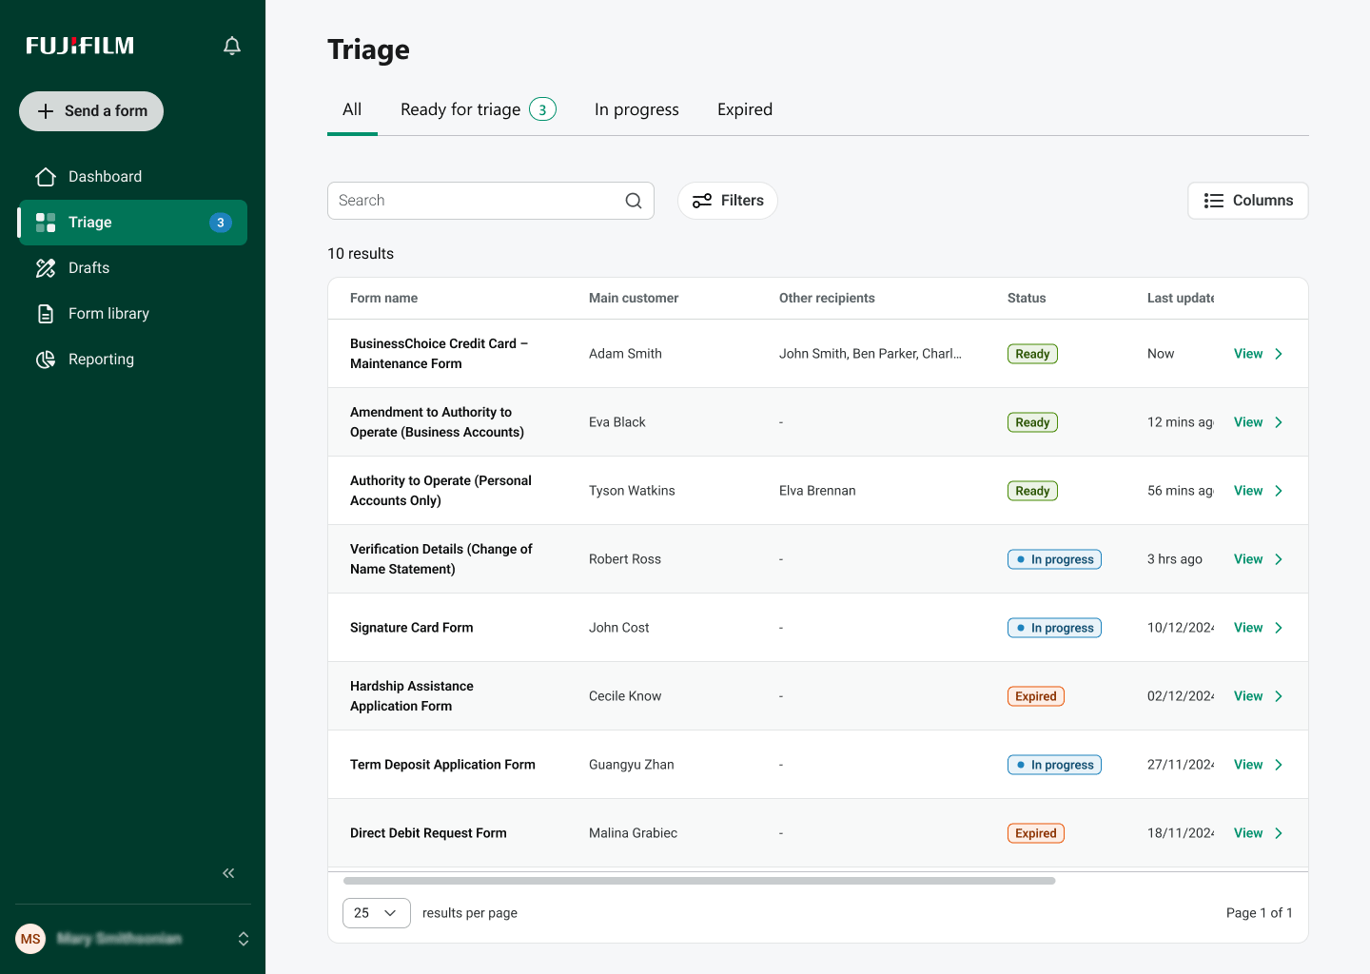The image size is (1370, 974).
Task: Click the FUJIFILM logo
Action: [79, 45]
